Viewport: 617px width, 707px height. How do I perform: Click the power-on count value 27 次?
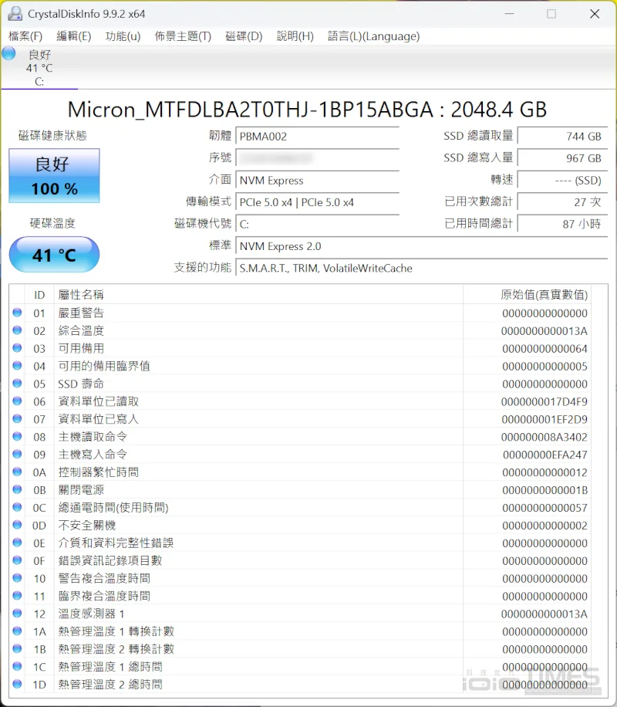562,202
